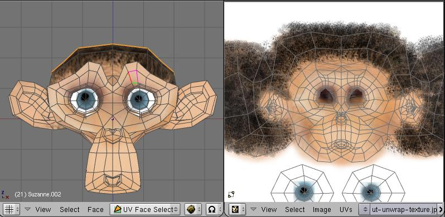Open the Image menu
The width and height of the screenshot is (445, 217).
pos(322,210)
